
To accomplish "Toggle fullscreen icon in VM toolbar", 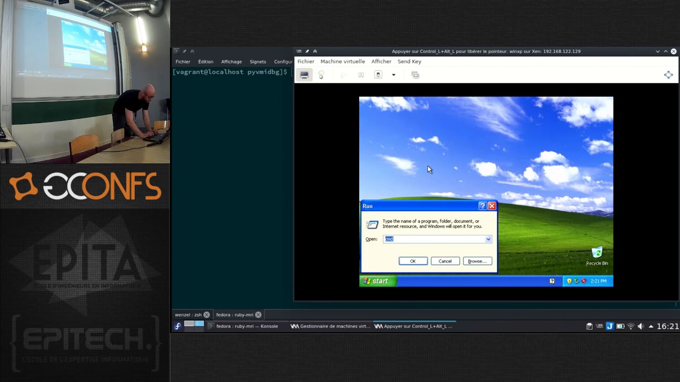I will 668,75.
